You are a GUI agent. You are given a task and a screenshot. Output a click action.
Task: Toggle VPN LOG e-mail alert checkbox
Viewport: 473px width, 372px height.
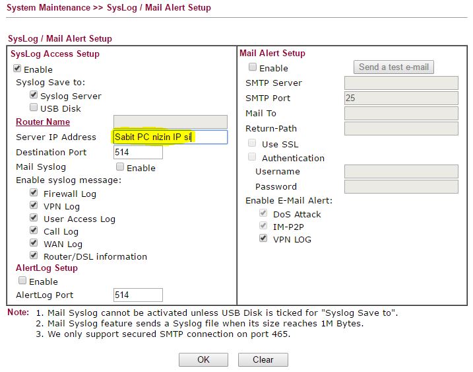click(x=264, y=239)
